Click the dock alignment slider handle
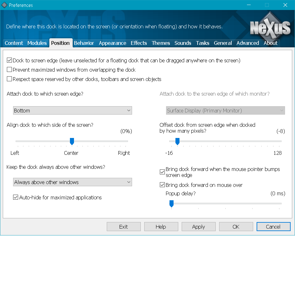 (x=72, y=142)
